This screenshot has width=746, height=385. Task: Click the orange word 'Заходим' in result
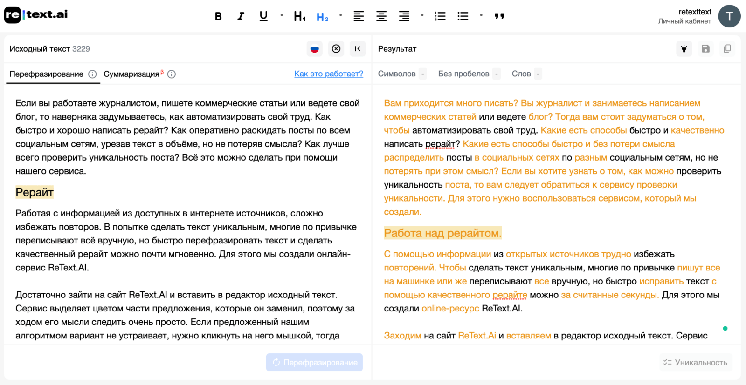coord(402,335)
